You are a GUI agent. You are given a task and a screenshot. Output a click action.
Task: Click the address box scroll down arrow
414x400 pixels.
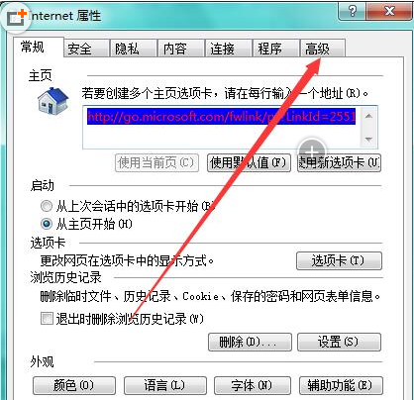368,140
